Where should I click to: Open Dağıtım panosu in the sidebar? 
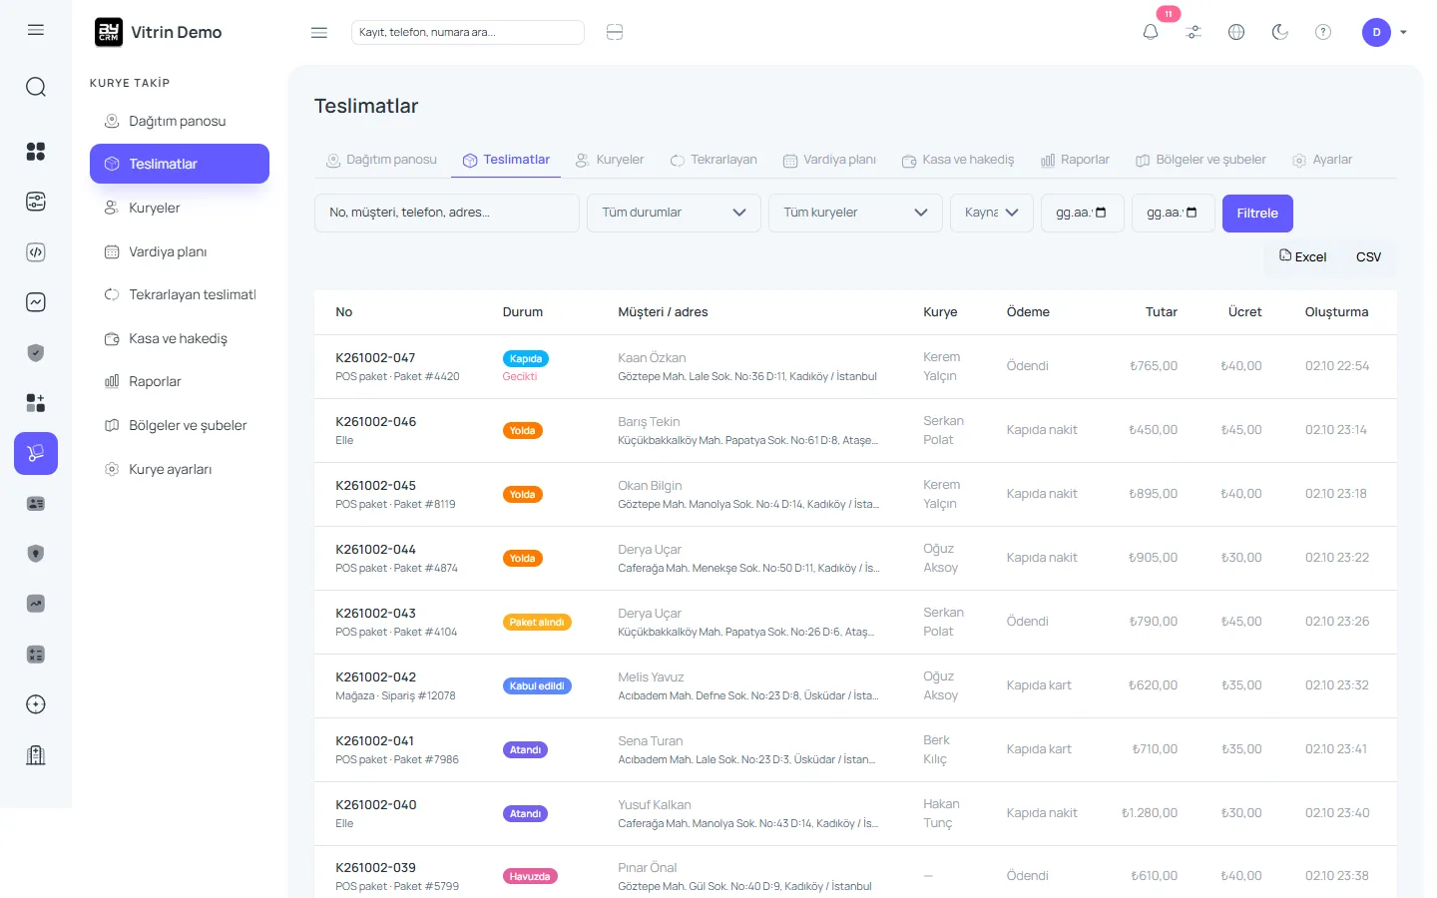coord(180,121)
